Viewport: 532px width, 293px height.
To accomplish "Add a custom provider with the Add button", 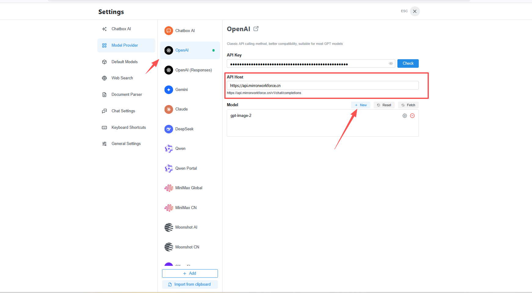I will (x=190, y=273).
